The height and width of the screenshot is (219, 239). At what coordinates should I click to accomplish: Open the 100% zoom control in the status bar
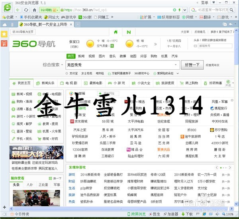[x=228, y=214]
